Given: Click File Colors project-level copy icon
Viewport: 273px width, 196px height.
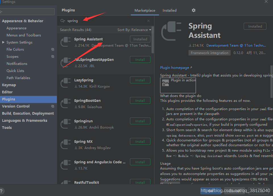Looking at the screenshot, I should coord(53,49).
